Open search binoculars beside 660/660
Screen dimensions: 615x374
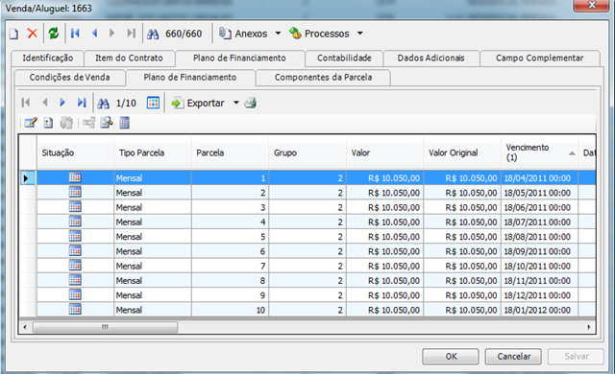pyautogui.click(x=153, y=34)
